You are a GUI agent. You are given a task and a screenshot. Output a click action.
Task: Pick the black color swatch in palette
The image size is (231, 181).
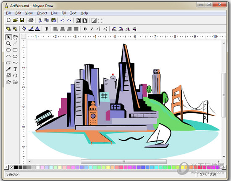(x=16, y=167)
